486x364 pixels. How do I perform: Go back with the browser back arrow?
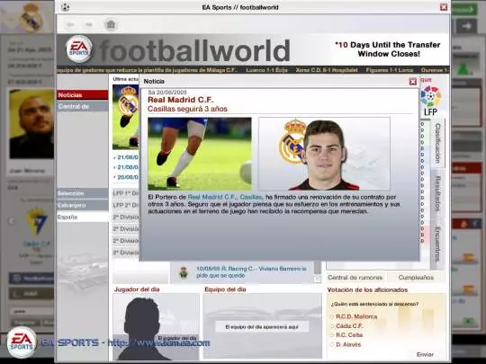pos(70,24)
